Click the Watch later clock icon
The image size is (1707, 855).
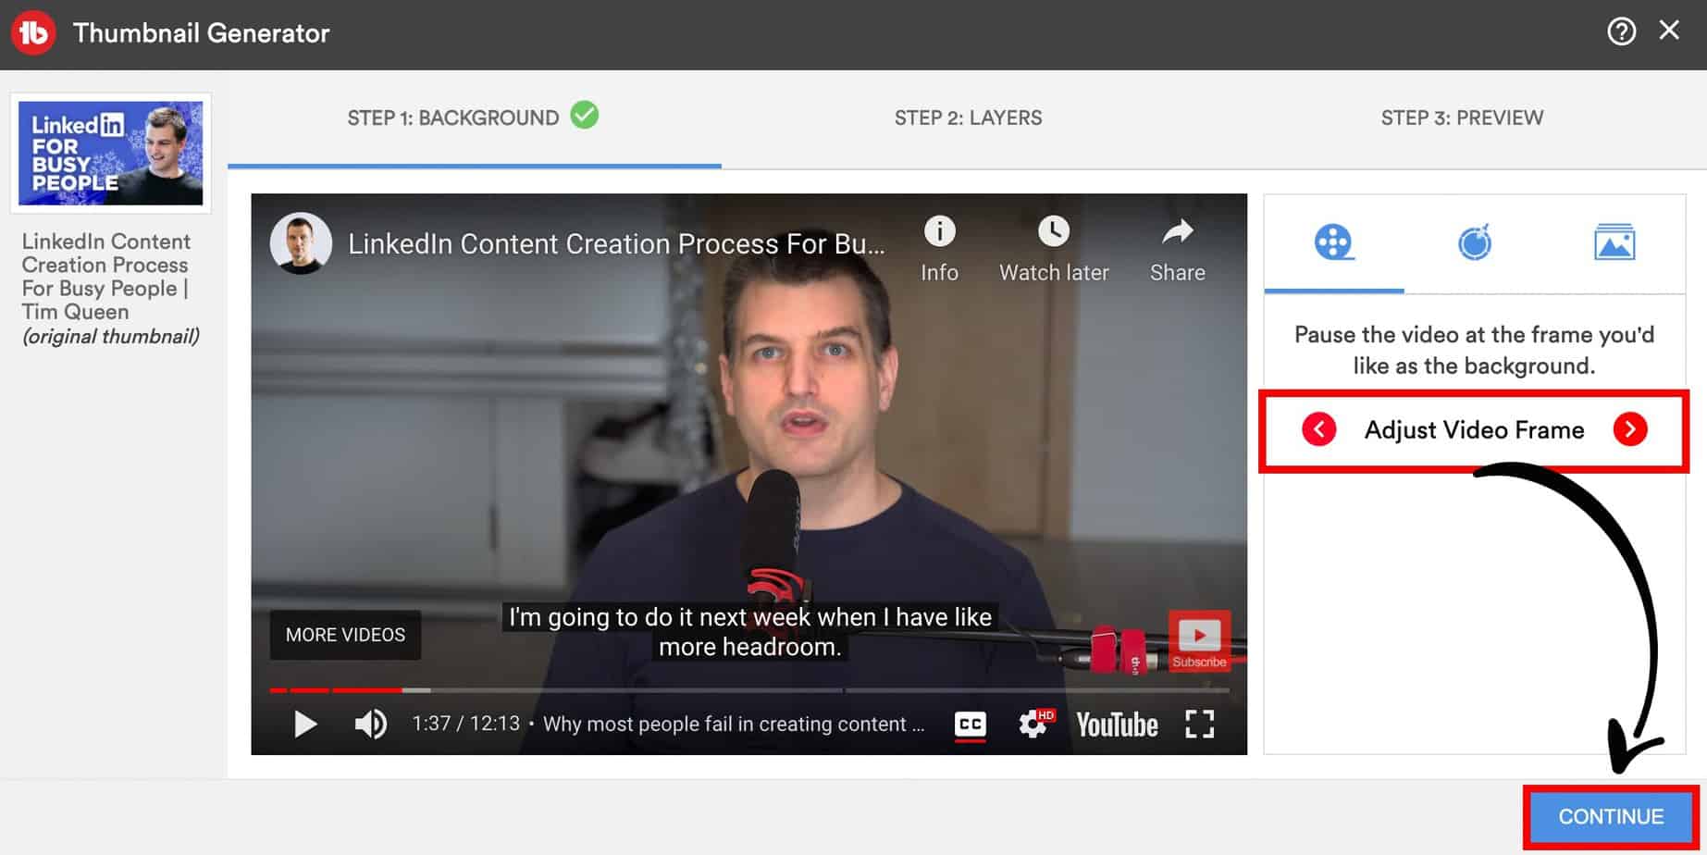[1053, 231]
